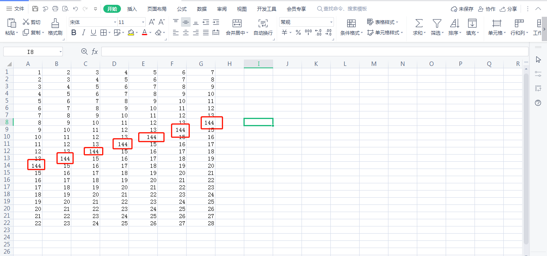Screen dimensions: 547x256
Task: Toggle distributed alignment icon
Action: [216, 33]
